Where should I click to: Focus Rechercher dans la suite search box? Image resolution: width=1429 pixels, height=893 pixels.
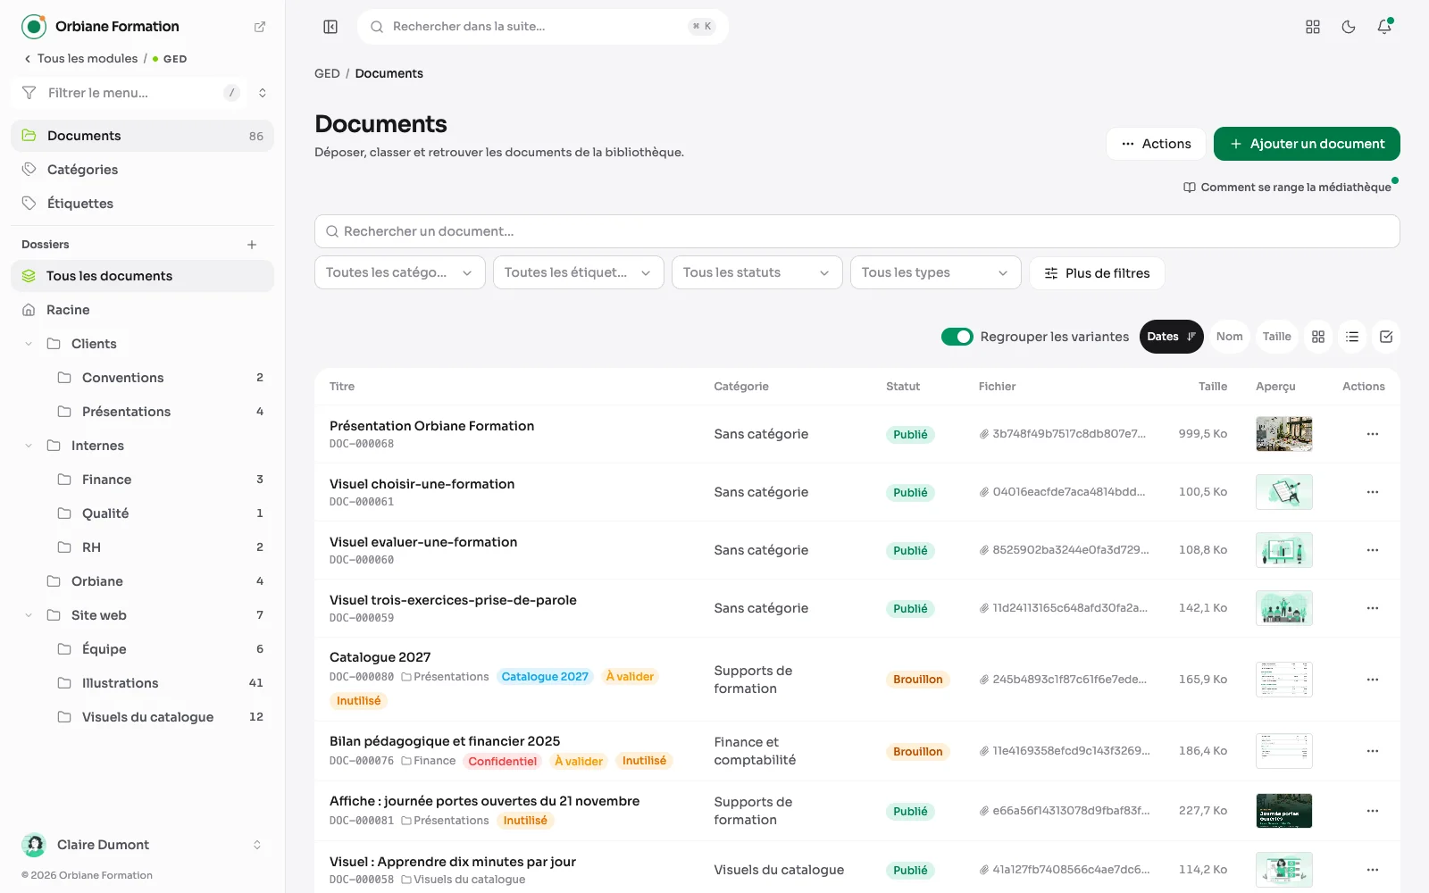click(543, 27)
